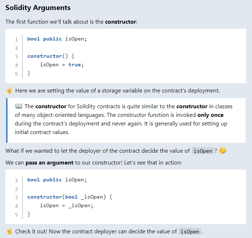252x238 pixels.
Task: Click line number 5 in the second code block
Action: pyautogui.click(x=16, y=215)
